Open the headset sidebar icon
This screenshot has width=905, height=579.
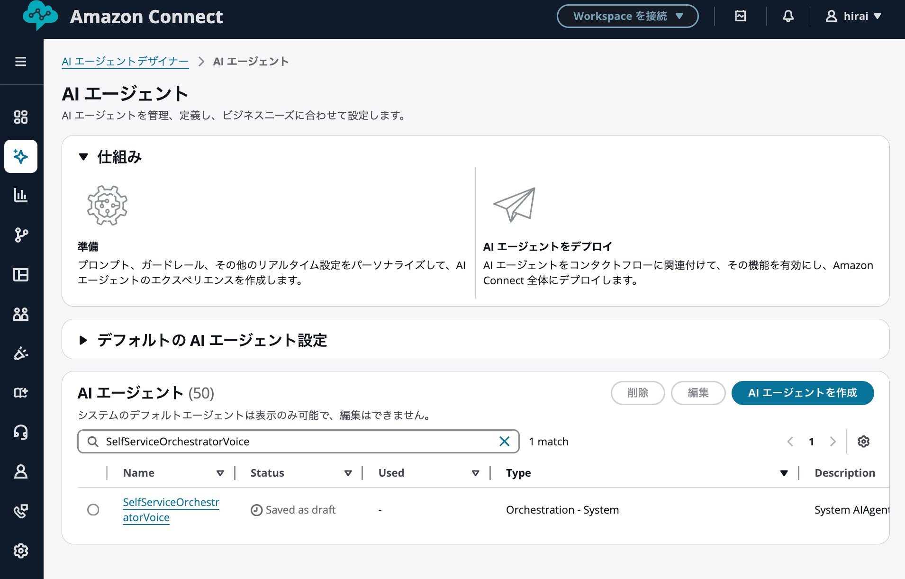pos(21,432)
